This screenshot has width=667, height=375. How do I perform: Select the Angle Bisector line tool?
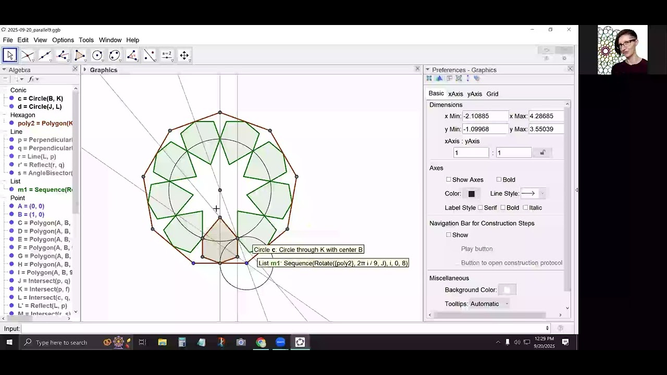click(62, 55)
